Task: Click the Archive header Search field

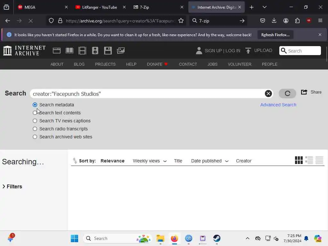Action: 300,51
